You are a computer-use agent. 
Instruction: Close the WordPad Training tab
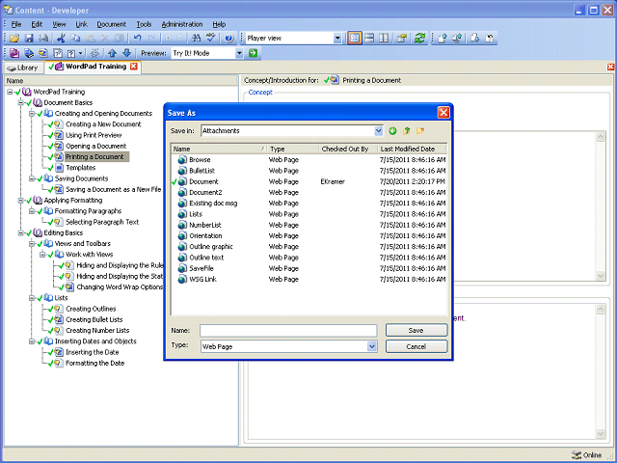(134, 67)
